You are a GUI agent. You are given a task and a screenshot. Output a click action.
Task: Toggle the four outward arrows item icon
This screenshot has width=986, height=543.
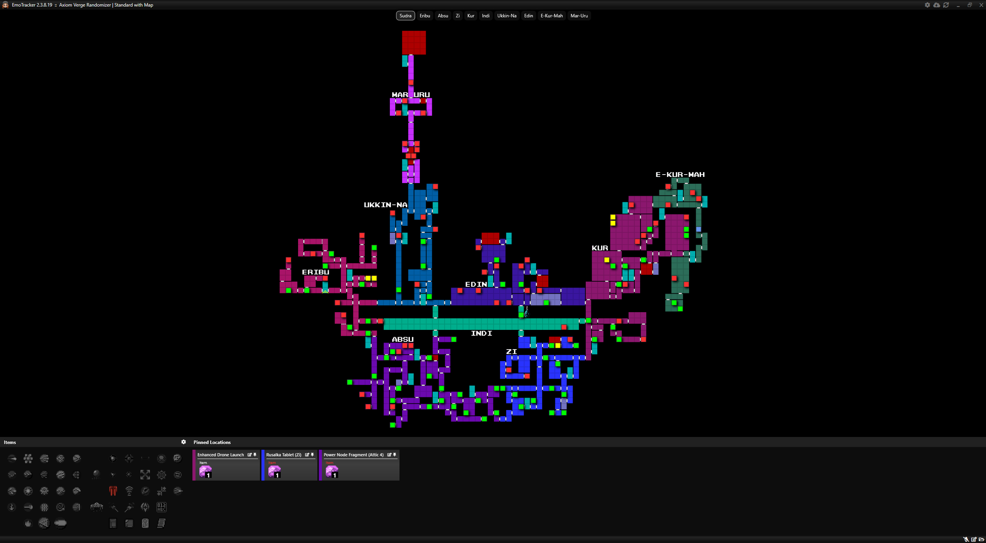145,475
